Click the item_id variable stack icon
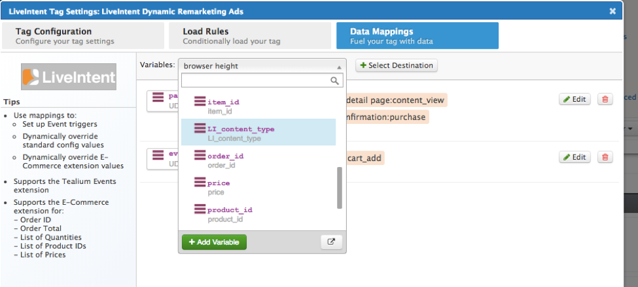638x287 pixels. (200, 102)
